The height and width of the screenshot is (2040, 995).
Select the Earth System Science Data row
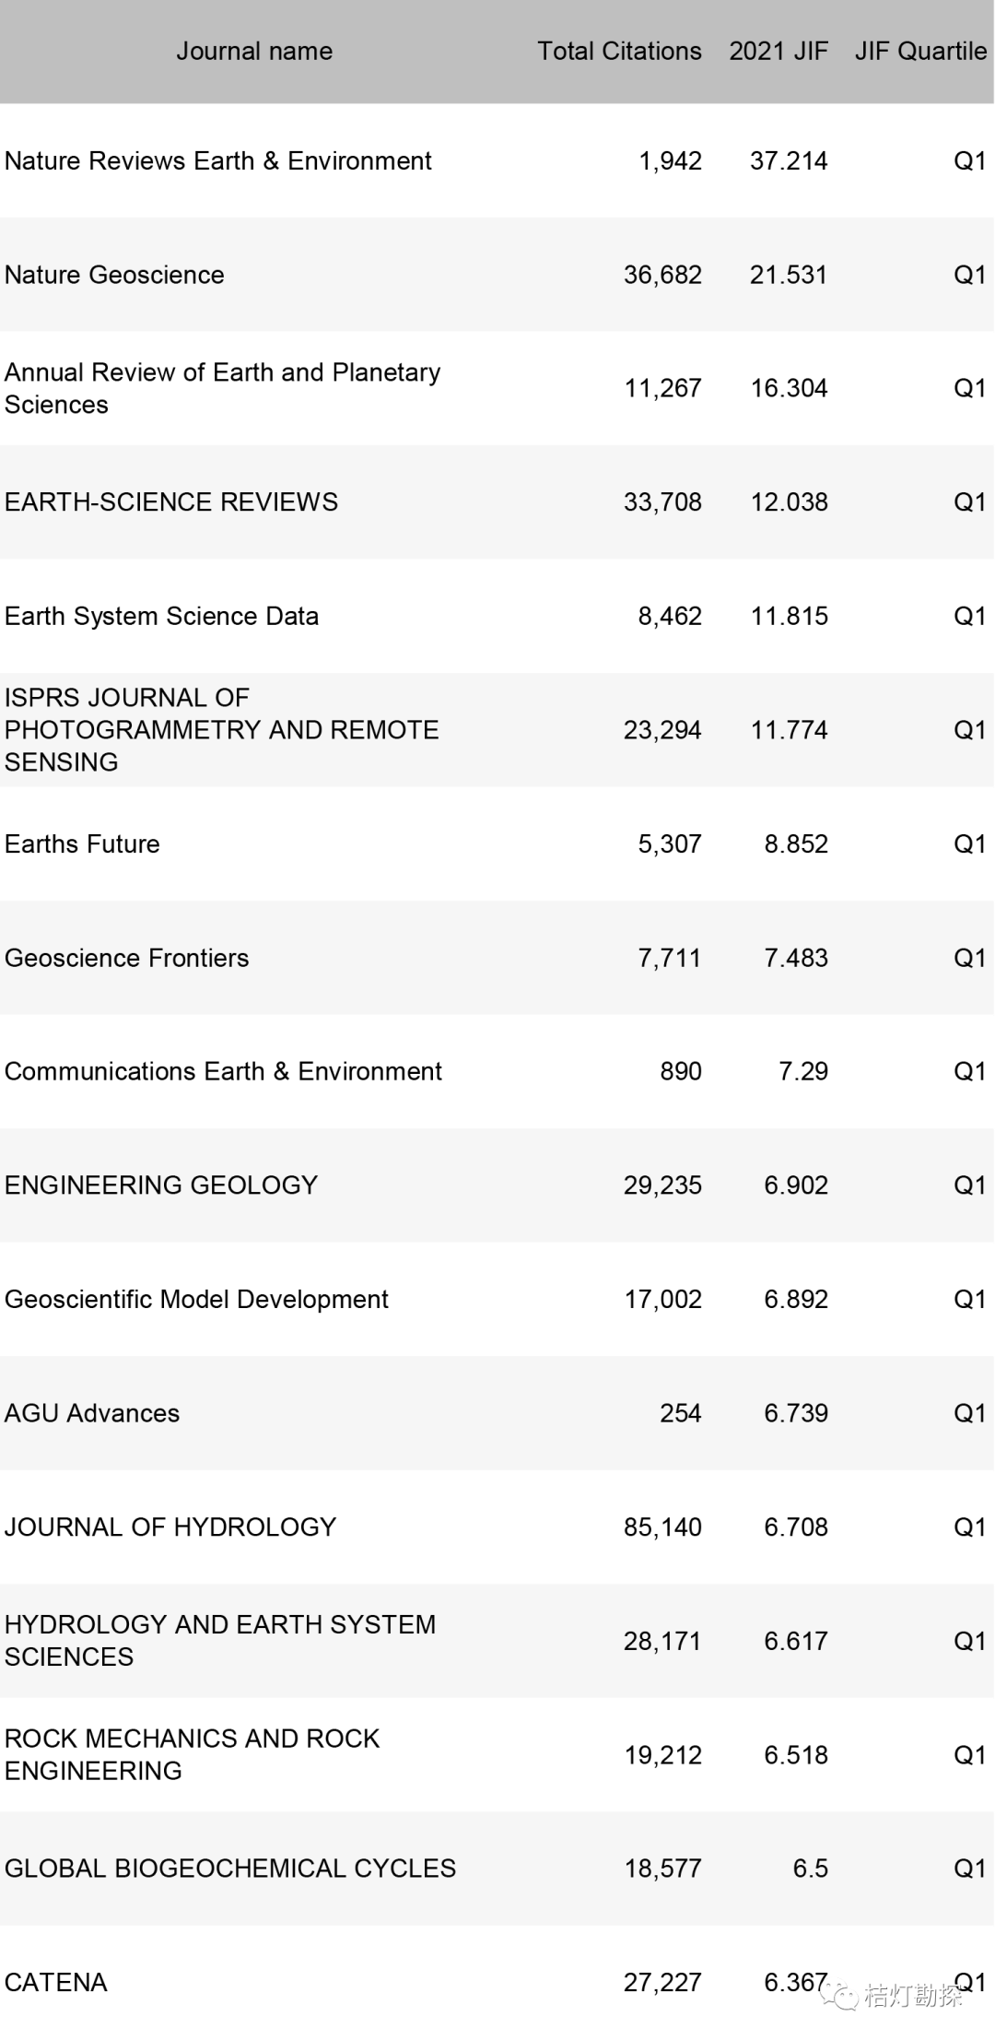click(162, 616)
